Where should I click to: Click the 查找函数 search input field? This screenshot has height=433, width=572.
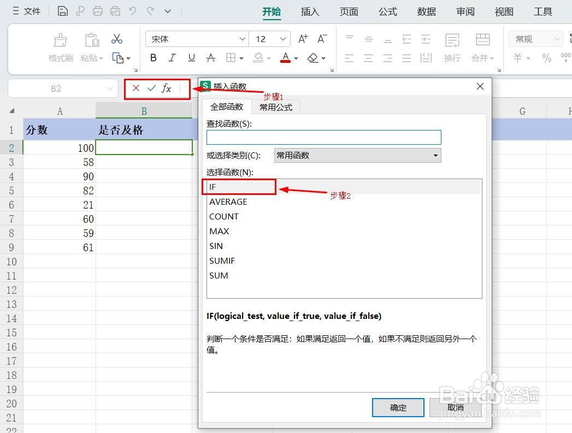point(324,137)
